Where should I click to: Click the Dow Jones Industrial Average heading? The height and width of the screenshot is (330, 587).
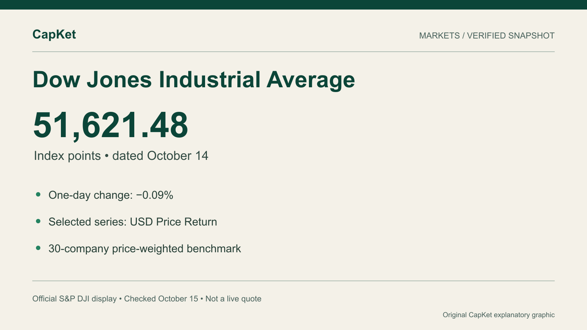point(194,80)
